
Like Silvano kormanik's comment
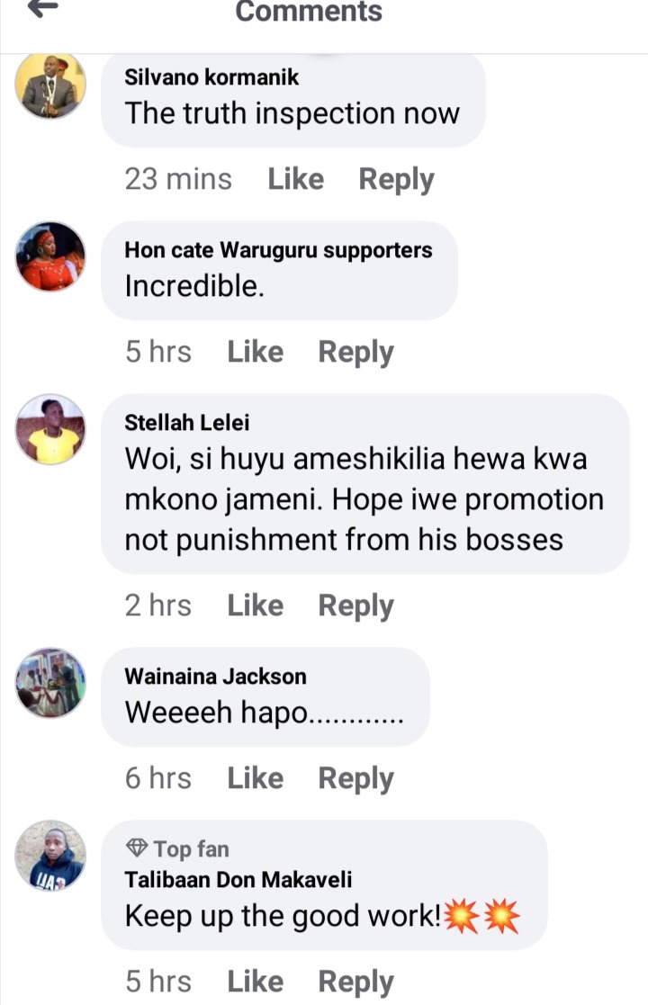coord(295,179)
